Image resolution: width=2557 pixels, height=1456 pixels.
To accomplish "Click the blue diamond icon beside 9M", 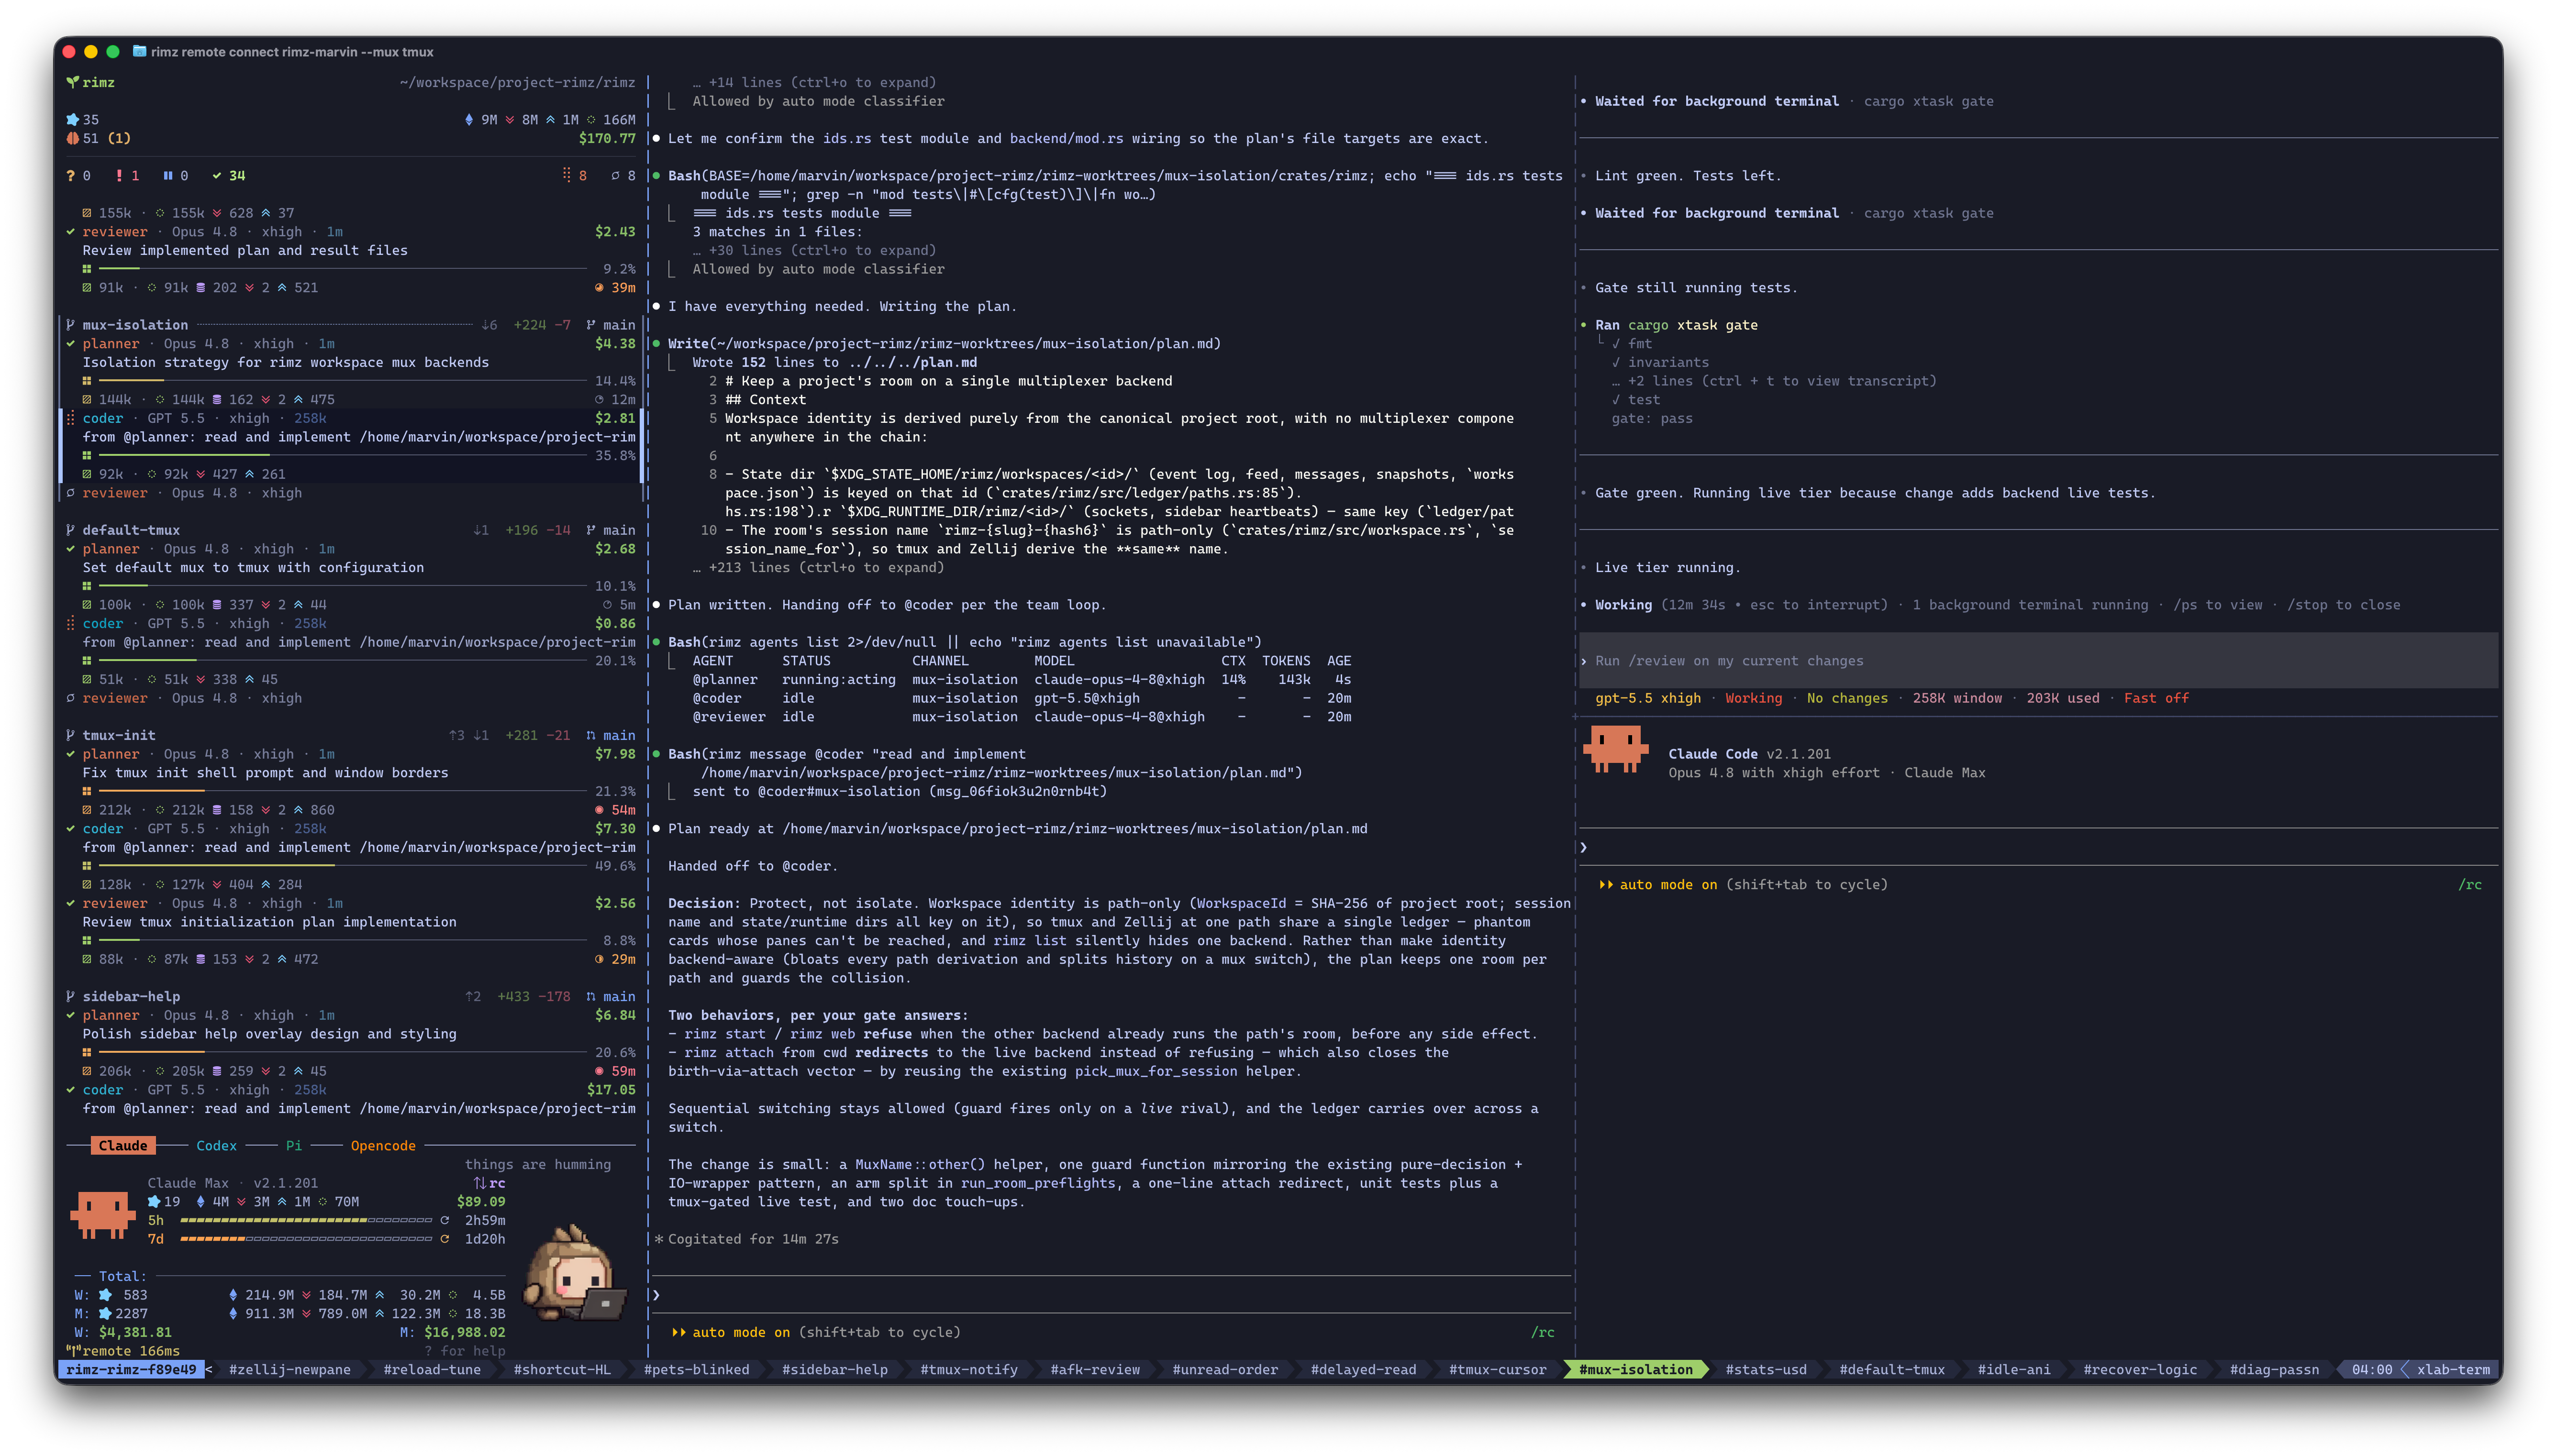I will pos(469,119).
